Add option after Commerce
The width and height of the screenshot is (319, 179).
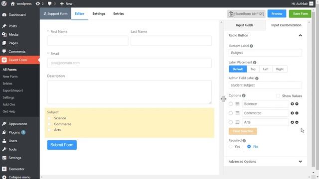292,113
